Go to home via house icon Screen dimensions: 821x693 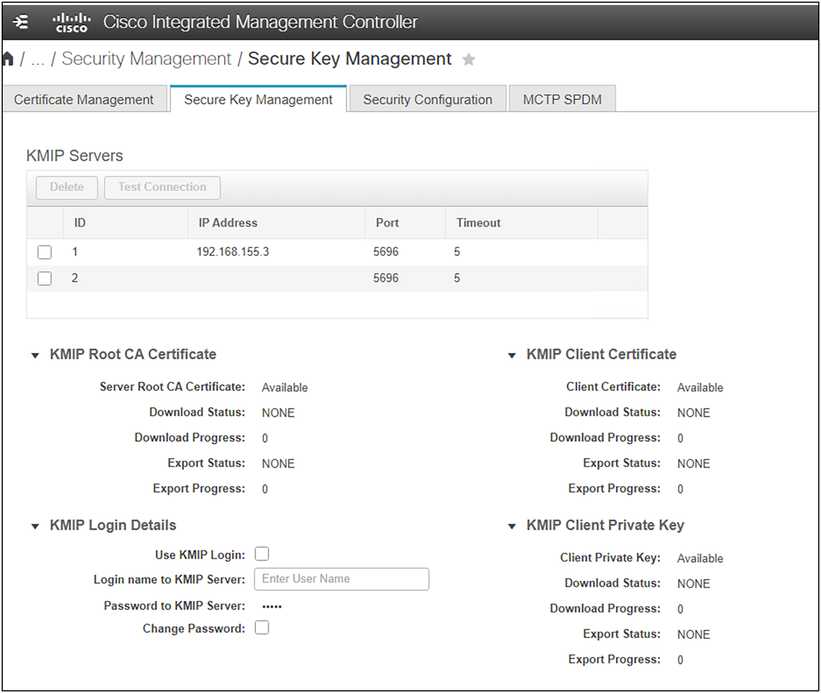pyautogui.click(x=8, y=59)
